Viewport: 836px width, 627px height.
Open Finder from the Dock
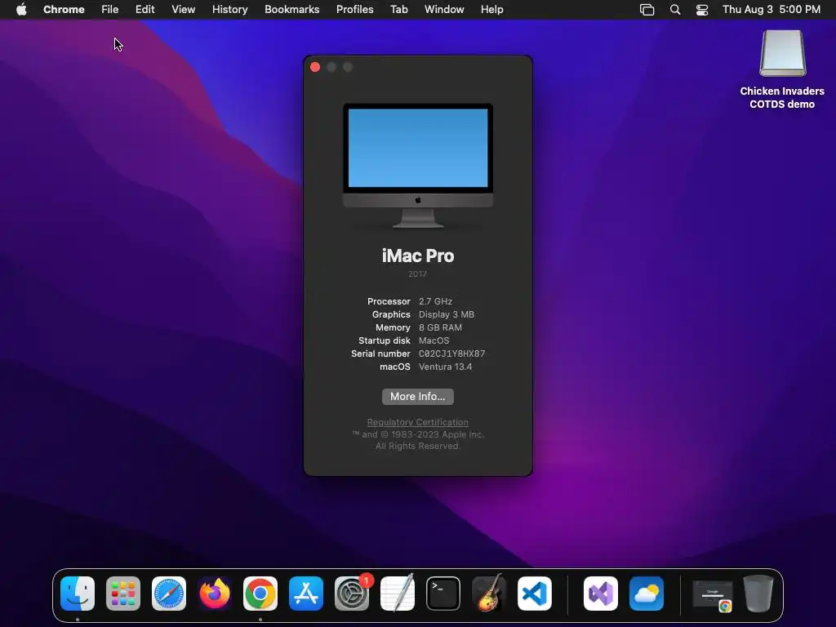click(x=78, y=594)
